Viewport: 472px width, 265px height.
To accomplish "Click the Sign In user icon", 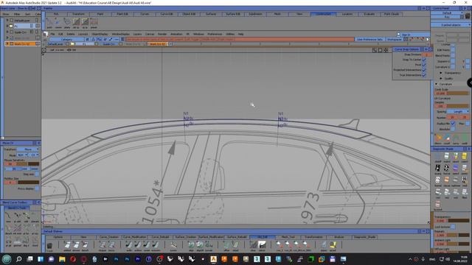I will click(x=398, y=35).
